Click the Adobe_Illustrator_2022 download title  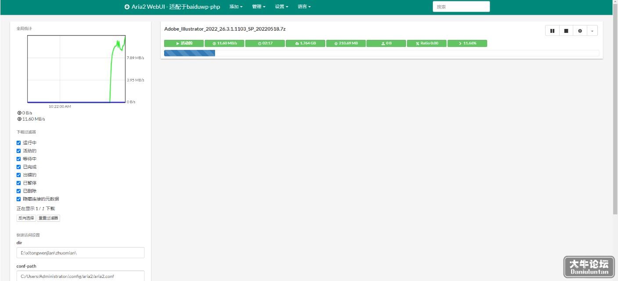[225, 29]
